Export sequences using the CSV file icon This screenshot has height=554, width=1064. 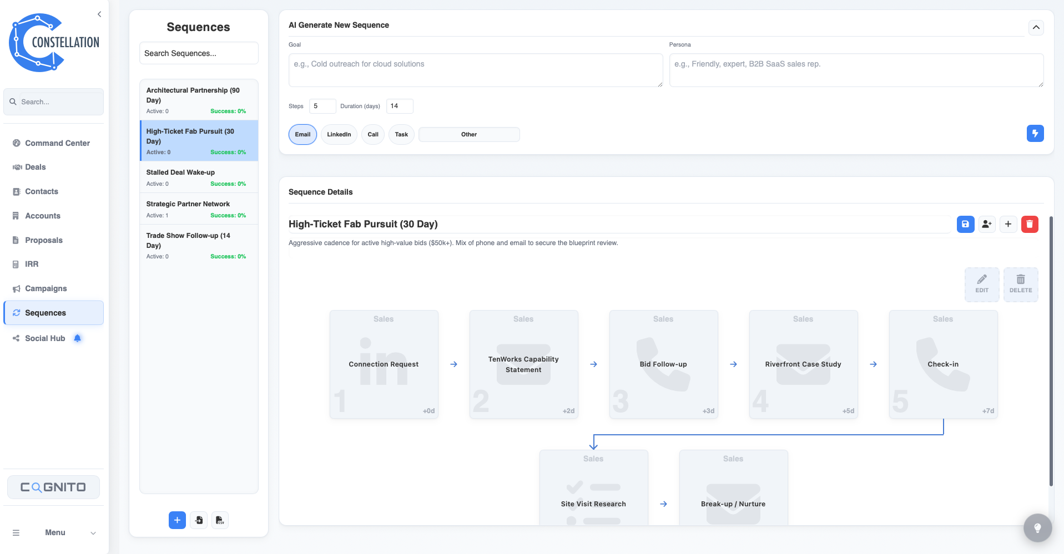[220, 520]
